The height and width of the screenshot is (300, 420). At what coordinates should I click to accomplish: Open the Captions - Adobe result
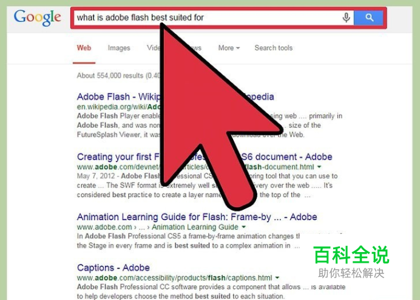tap(113, 268)
